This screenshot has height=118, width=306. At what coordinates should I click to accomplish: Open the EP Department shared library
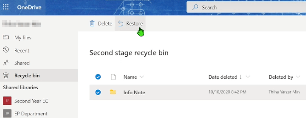pyautogui.click(x=31, y=113)
